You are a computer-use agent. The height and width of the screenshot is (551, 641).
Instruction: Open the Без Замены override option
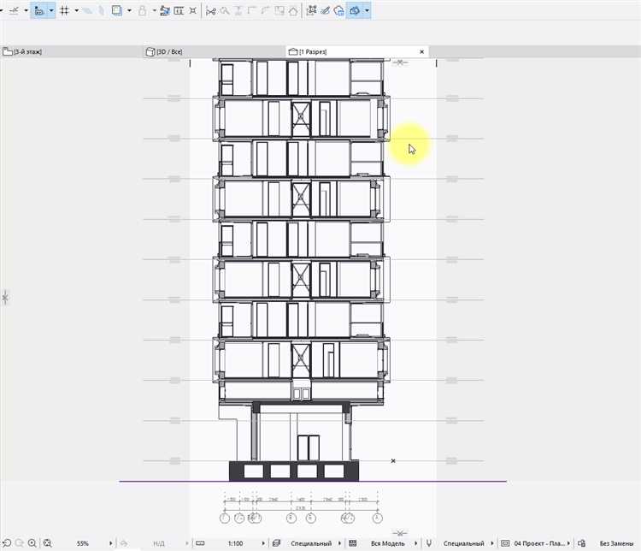coord(616,543)
